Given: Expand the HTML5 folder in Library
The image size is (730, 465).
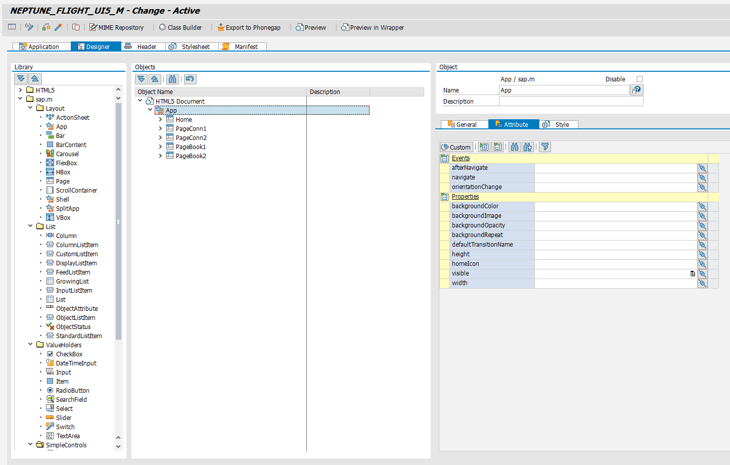Looking at the screenshot, I should coord(20,90).
